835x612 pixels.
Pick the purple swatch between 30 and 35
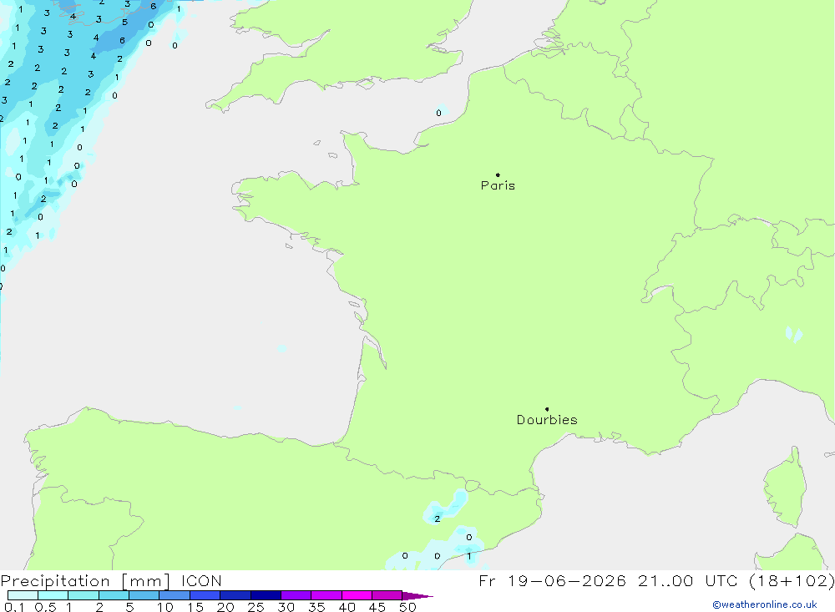[x=296, y=595]
